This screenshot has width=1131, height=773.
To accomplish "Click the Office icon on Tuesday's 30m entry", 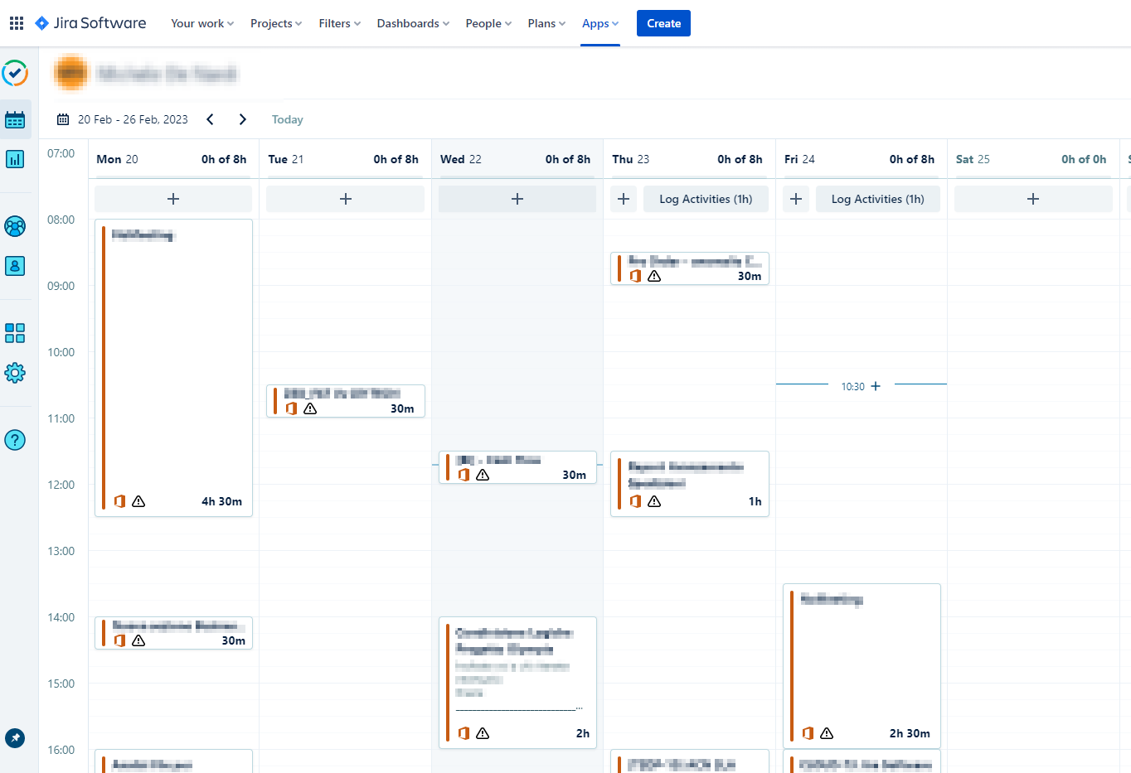I will [x=291, y=408].
